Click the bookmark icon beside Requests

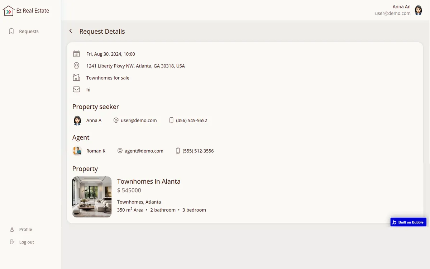coord(11,31)
